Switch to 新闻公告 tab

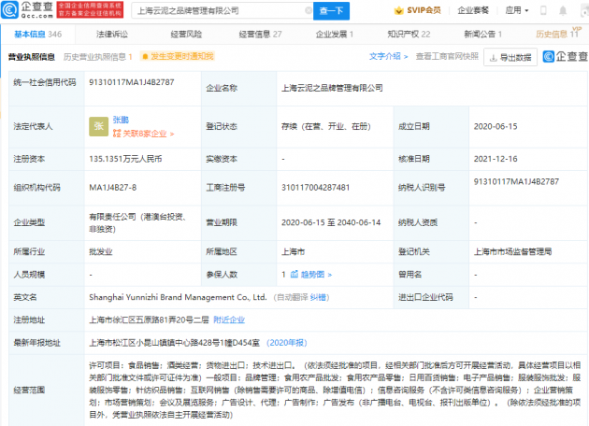pos(482,35)
